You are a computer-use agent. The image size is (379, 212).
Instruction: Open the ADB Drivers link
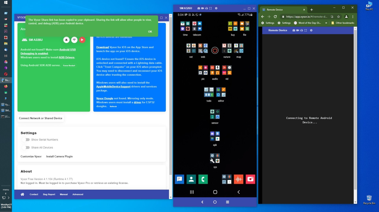pyautogui.click(x=67, y=57)
